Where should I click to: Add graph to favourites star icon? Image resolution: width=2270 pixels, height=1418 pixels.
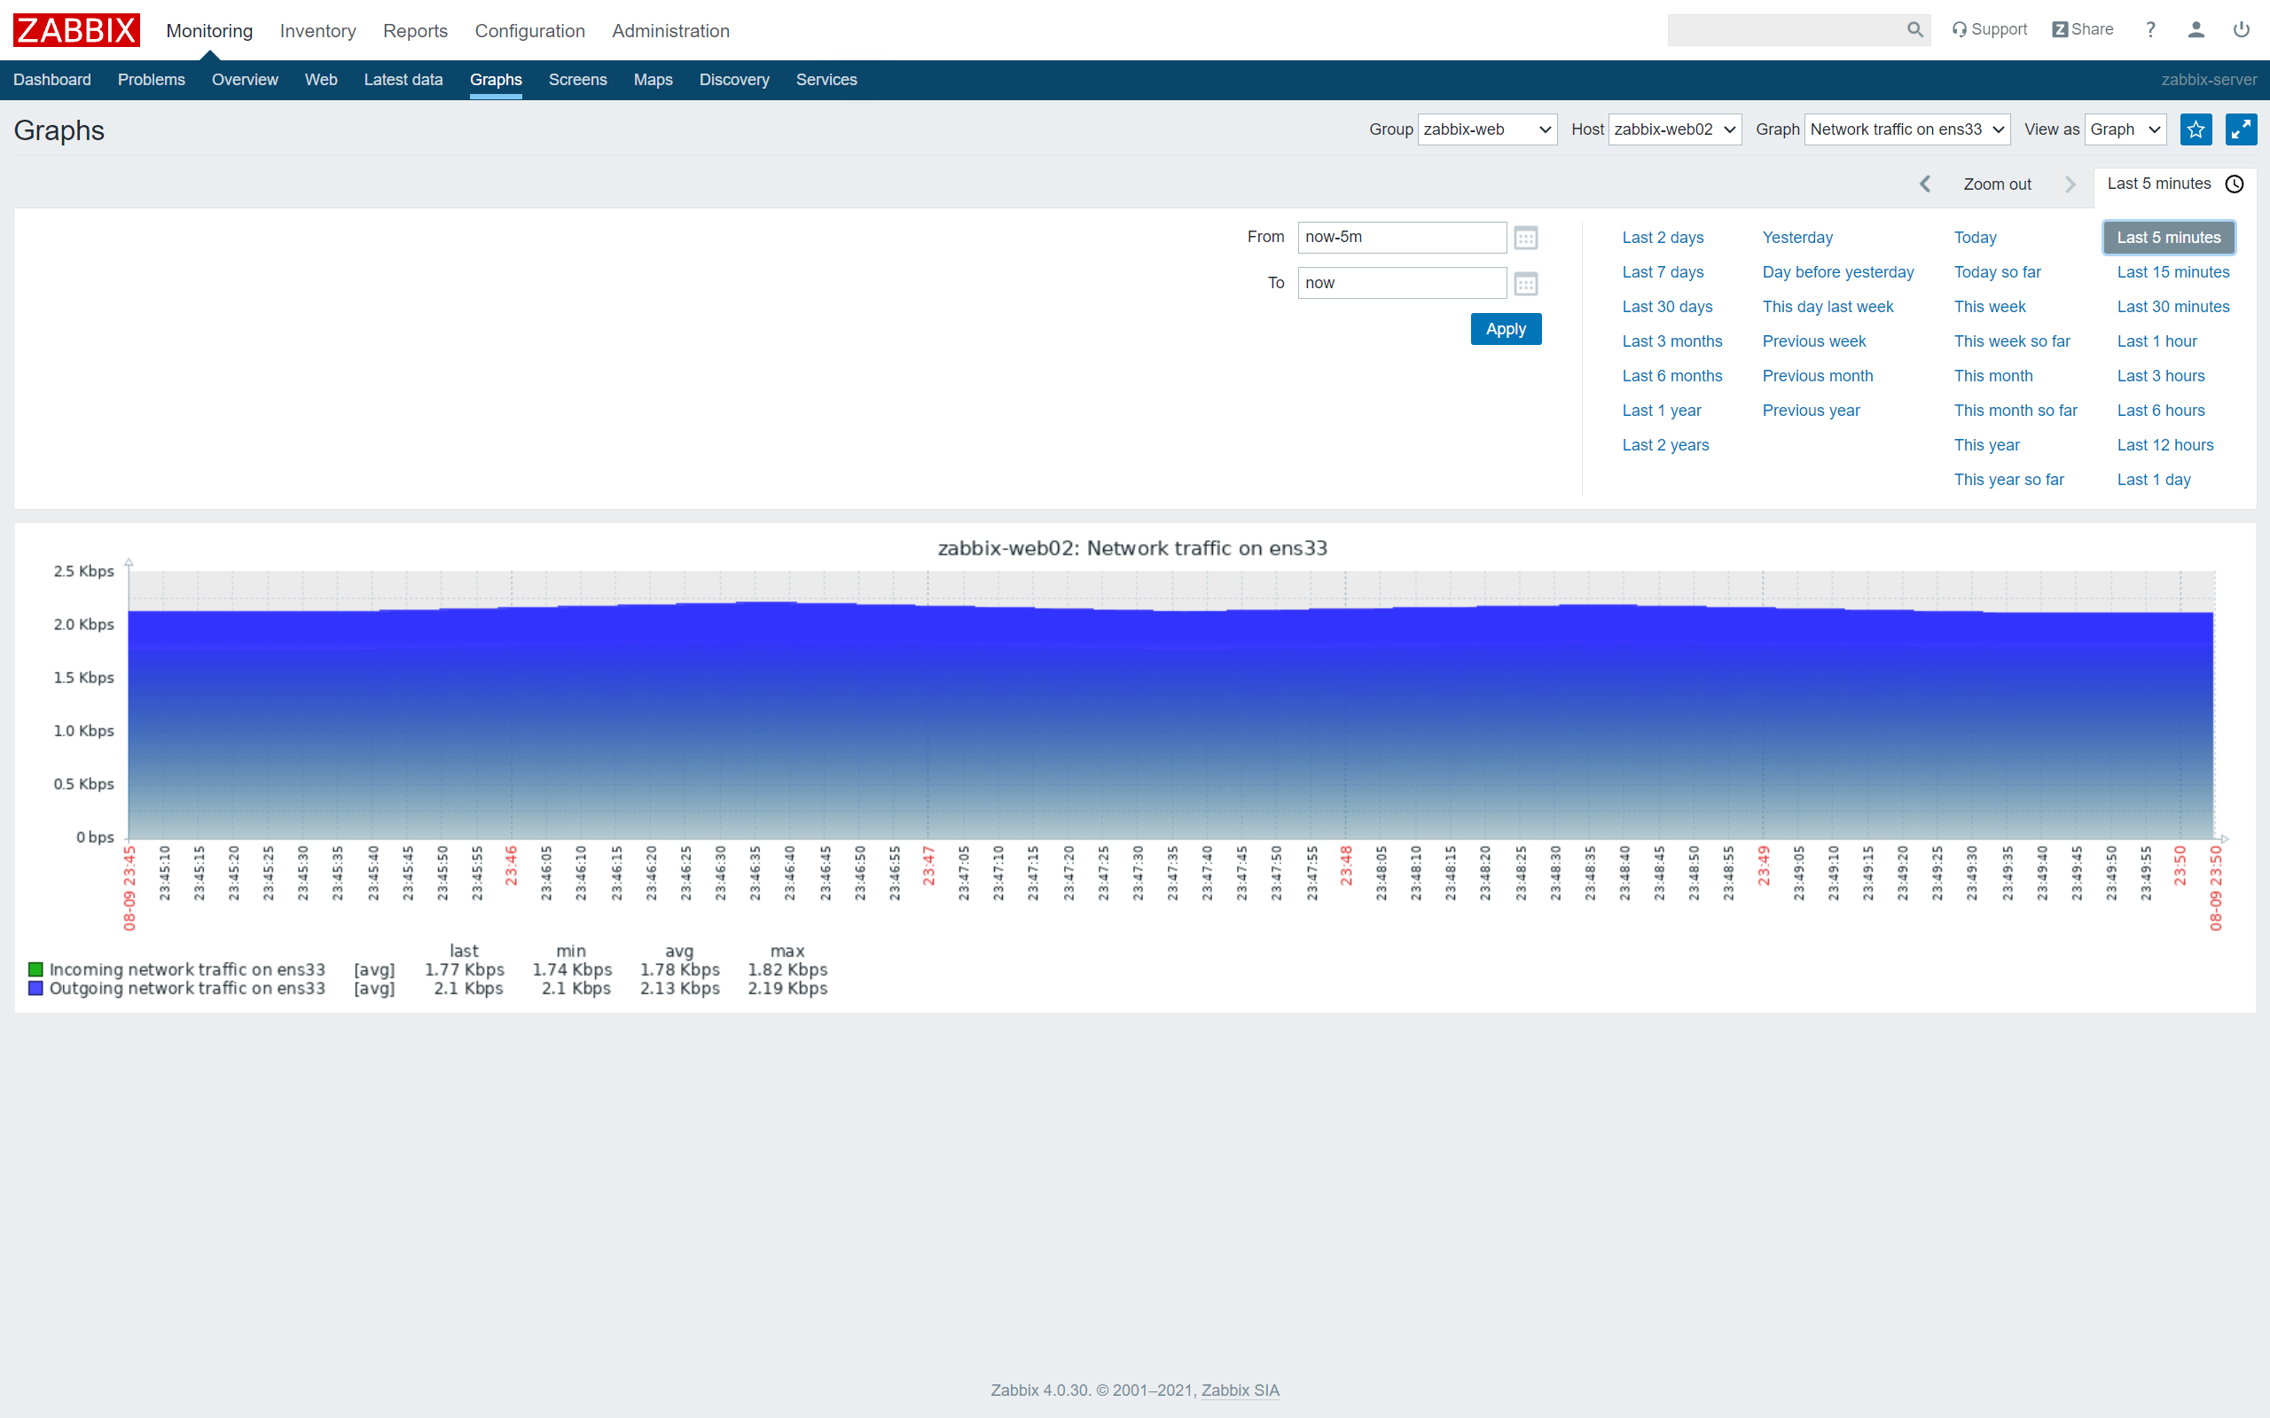click(x=2196, y=129)
